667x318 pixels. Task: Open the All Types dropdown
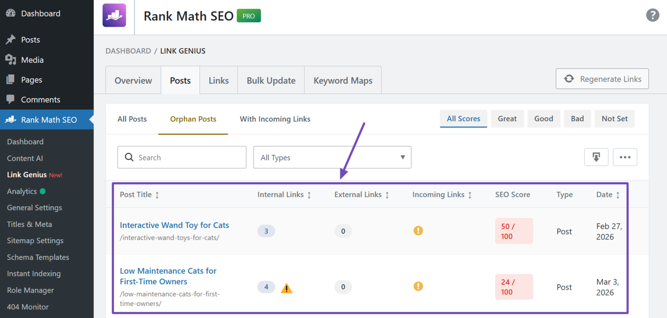(333, 157)
